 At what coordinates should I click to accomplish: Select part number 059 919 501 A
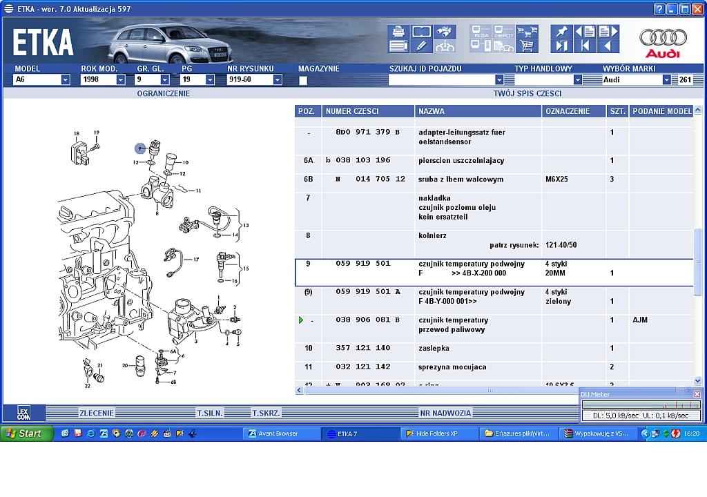coord(368,292)
